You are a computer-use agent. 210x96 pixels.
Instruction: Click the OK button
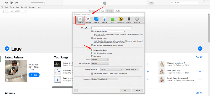pyautogui.click(x=125, y=91)
